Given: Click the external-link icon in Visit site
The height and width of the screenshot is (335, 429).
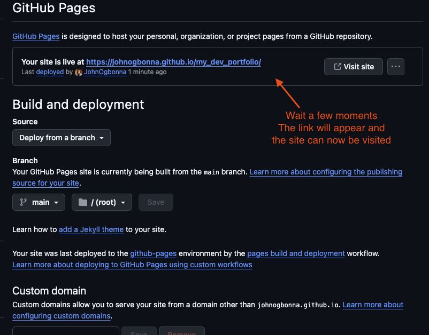Looking at the screenshot, I should coord(338,67).
